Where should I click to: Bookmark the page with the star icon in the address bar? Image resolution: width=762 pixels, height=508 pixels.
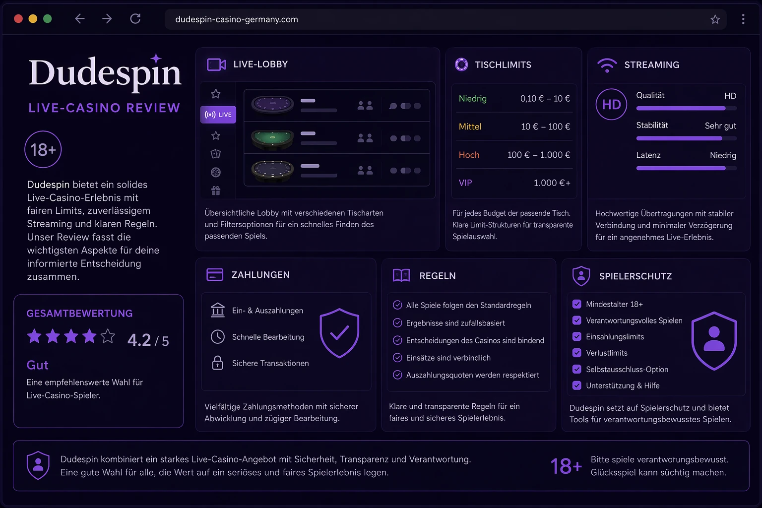pos(715,19)
